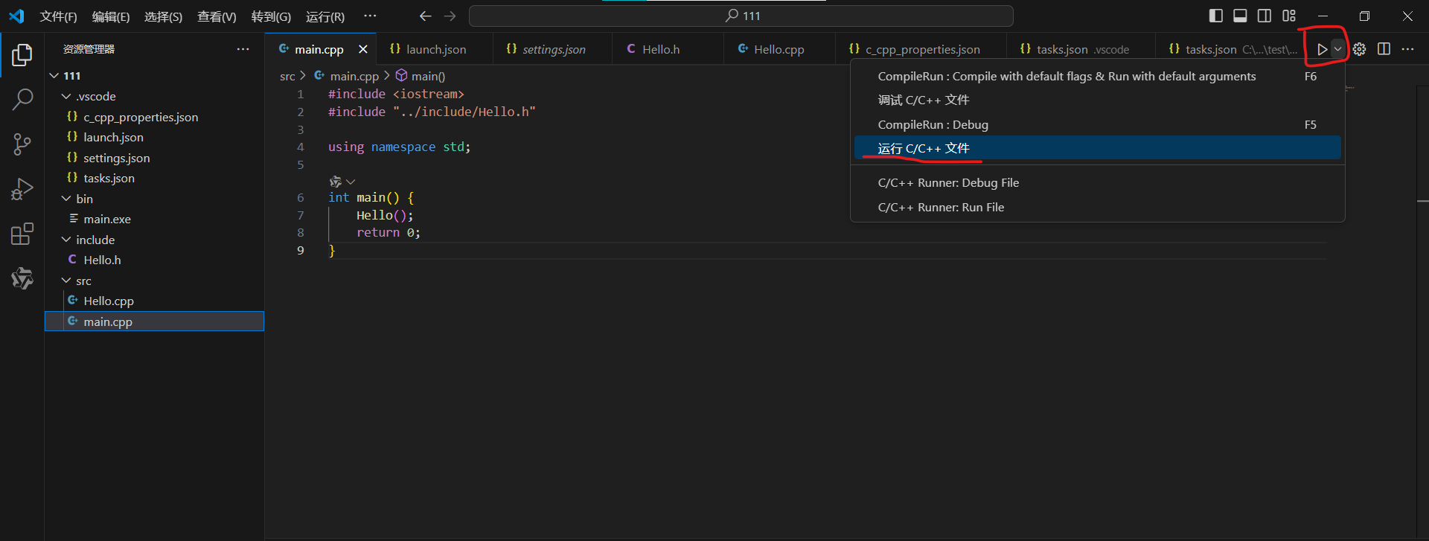Open the Search view in activity bar
1429x541 pixels.
point(22,99)
